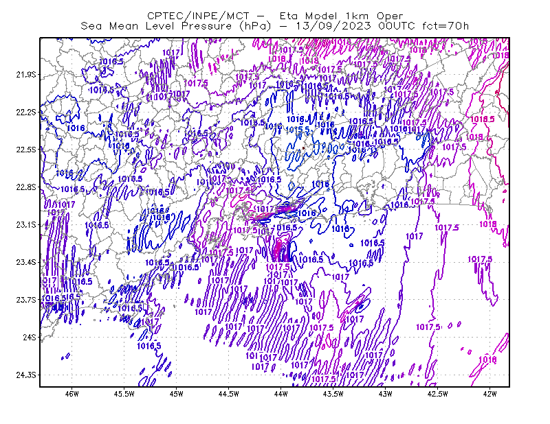Select the 21.9S latitude axis label
Image resolution: width=550 pixels, height=424 pixels.
[26, 75]
